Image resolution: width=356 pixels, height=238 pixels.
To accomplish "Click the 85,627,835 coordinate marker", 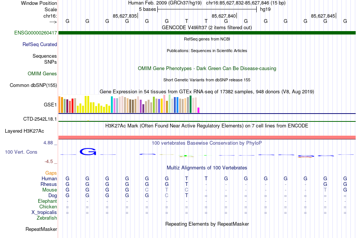I will pyautogui.click(x=125, y=16).
